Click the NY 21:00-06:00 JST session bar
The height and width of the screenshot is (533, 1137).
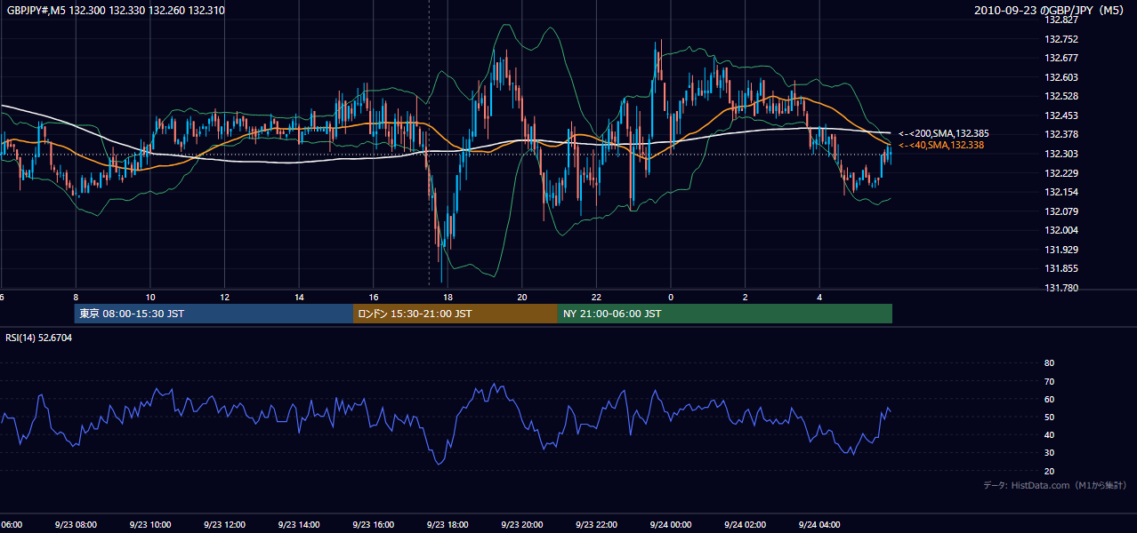725,314
